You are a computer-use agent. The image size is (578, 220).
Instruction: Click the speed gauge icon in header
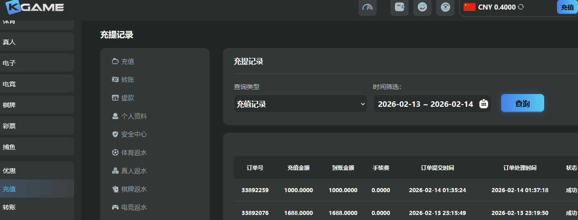click(x=367, y=7)
